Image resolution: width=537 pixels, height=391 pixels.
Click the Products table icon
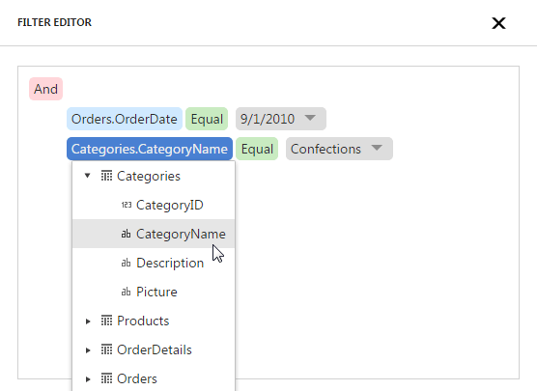tap(106, 321)
